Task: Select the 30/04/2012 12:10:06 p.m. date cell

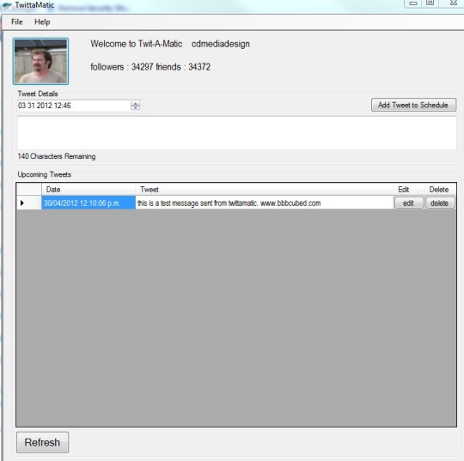Action: click(x=89, y=203)
